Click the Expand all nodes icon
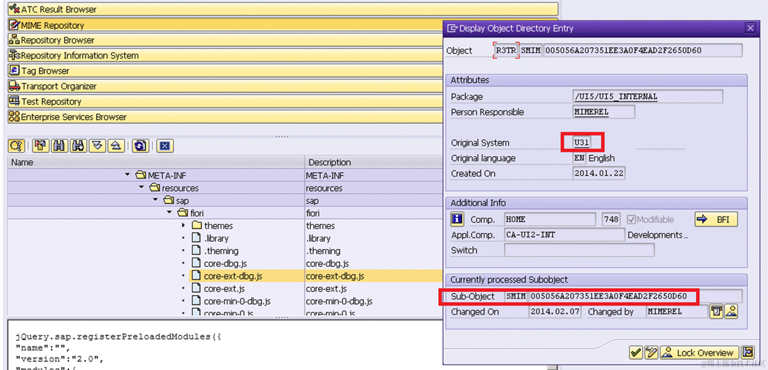768x370 pixels. (x=97, y=146)
